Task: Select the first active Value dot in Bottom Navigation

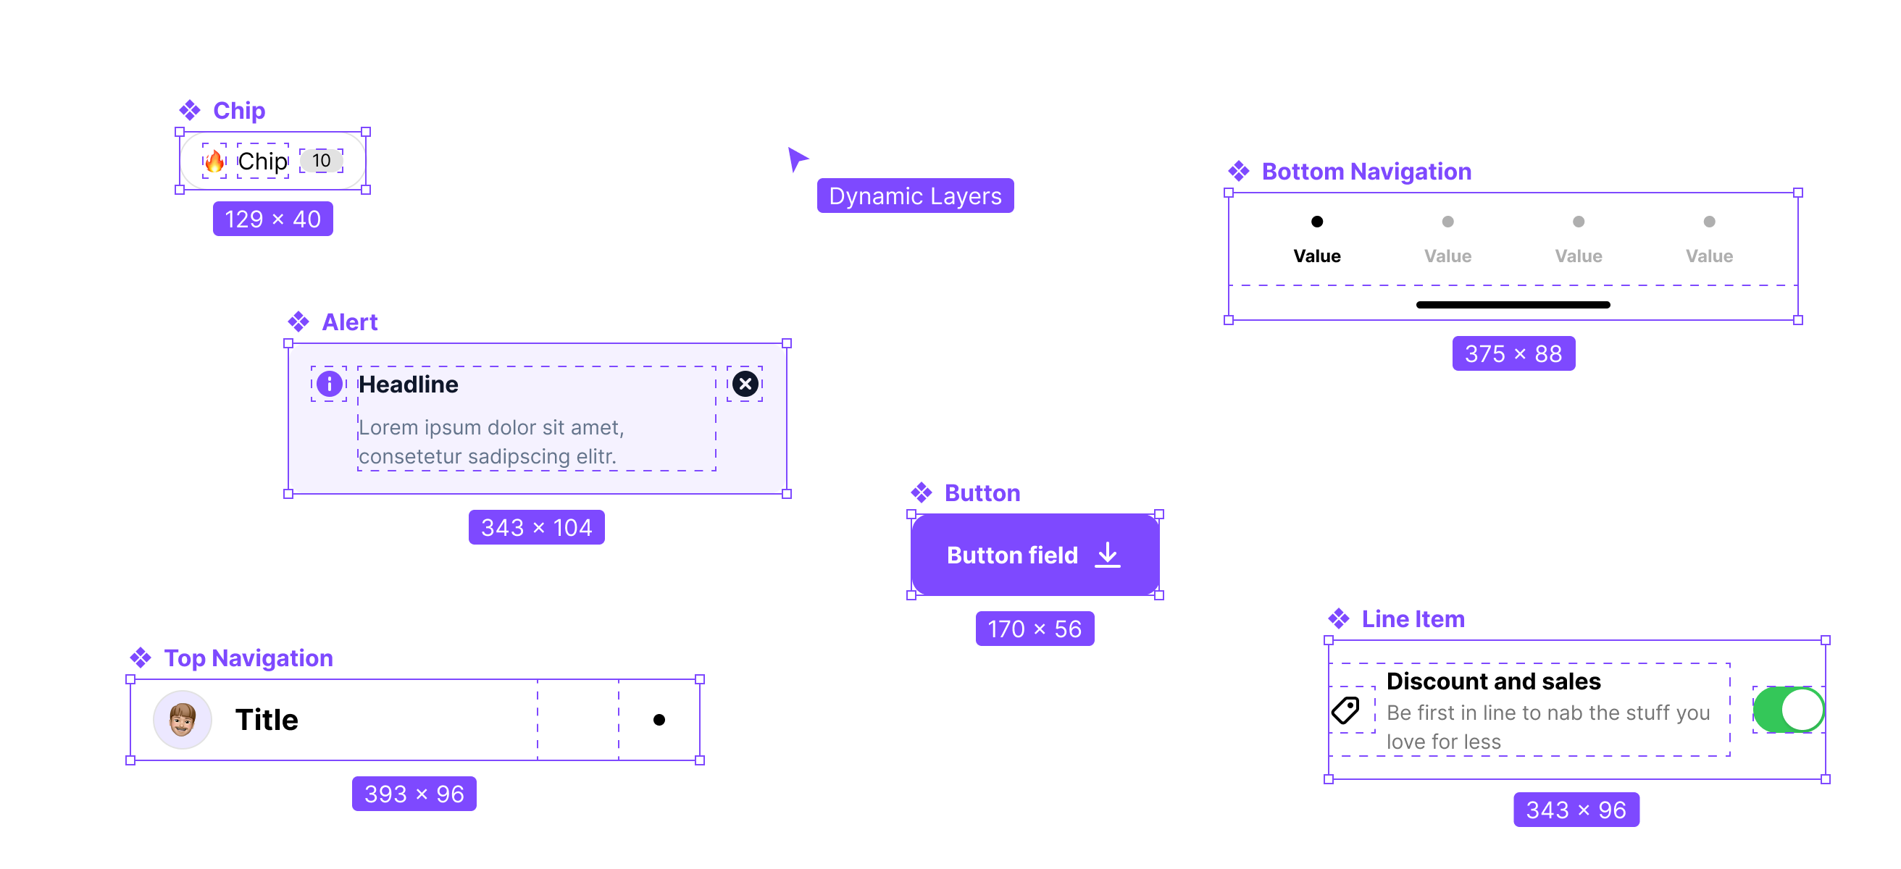Action: (1316, 221)
